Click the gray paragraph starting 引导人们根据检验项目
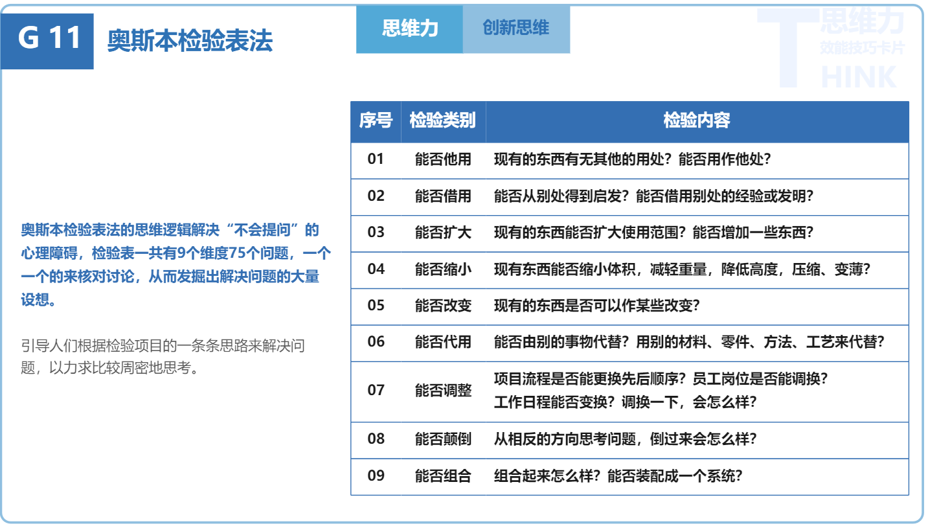The width and height of the screenshot is (928, 526). point(163,357)
